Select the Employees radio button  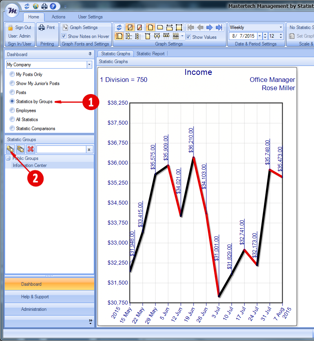click(x=12, y=110)
